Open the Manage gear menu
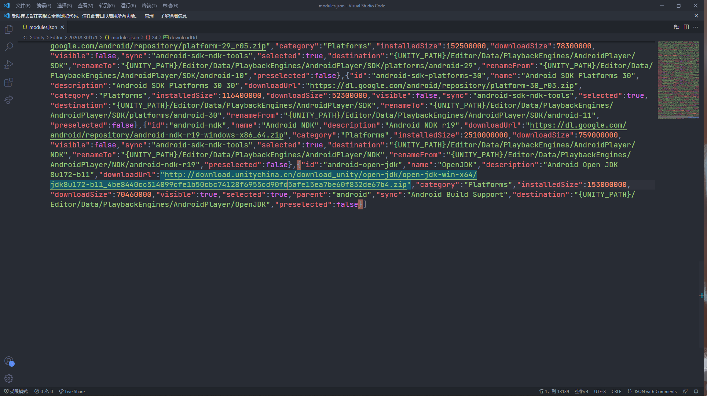The height and width of the screenshot is (396, 707). (8, 378)
